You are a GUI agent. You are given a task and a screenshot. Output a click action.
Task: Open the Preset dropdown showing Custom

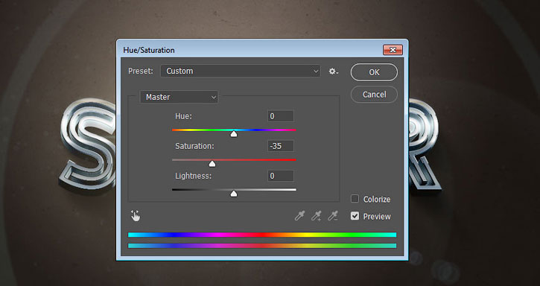241,71
